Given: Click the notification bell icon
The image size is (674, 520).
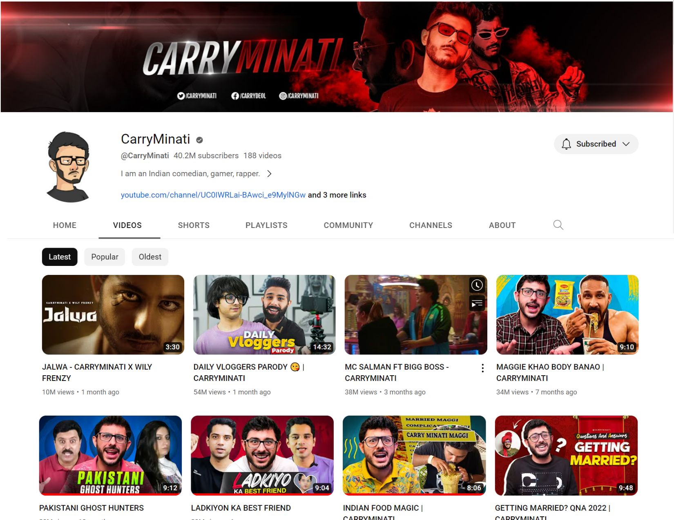Looking at the screenshot, I should click(566, 144).
